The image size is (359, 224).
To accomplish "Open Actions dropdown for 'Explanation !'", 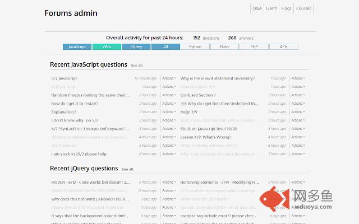I will (169, 112).
